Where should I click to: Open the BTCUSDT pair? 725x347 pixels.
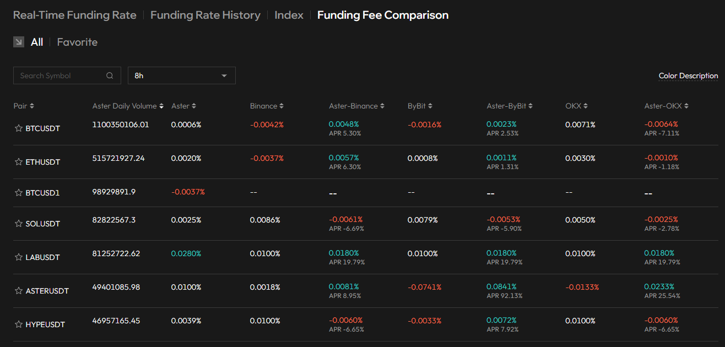(x=43, y=128)
